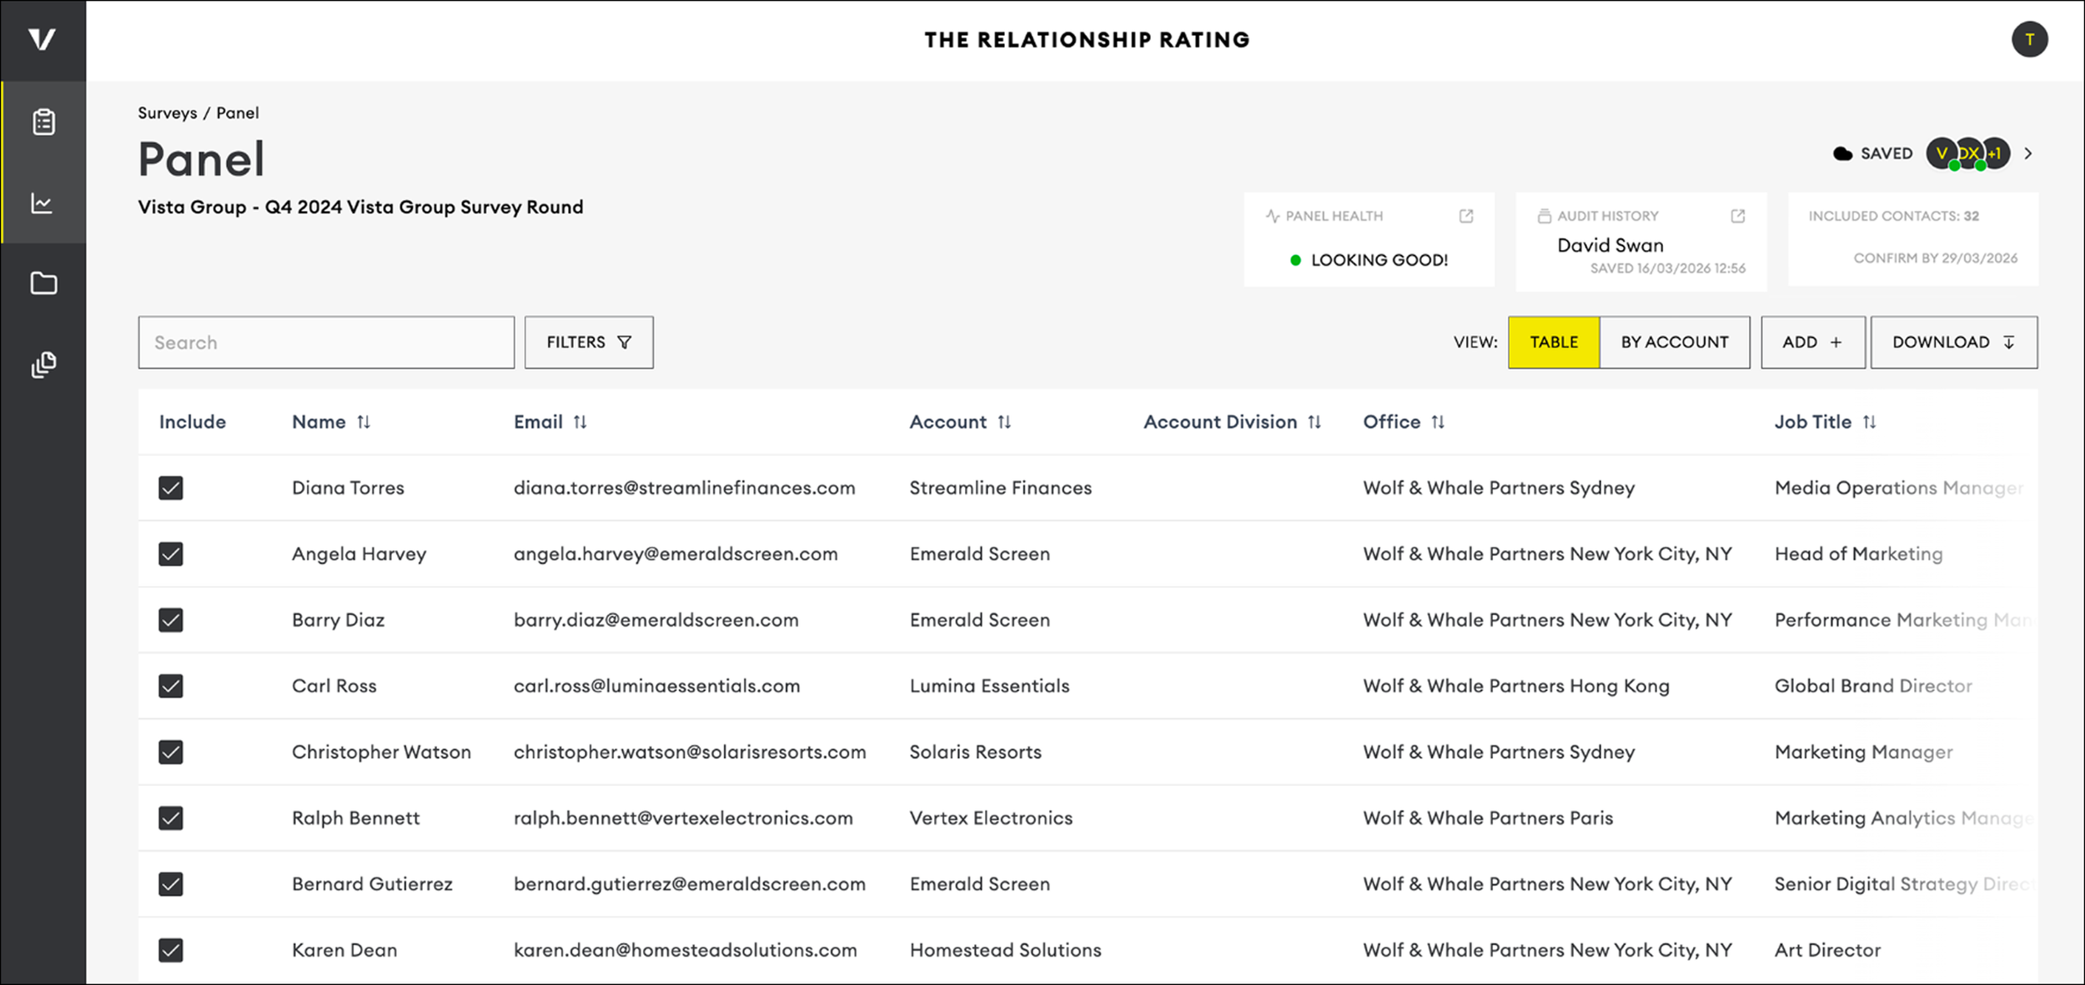Image resolution: width=2085 pixels, height=985 pixels.
Task: Open the surveys clipboard sidebar icon
Action: [x=43, y=122]
